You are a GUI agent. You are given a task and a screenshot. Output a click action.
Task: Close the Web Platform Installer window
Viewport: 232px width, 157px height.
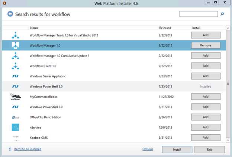click(x=225, y=3)
